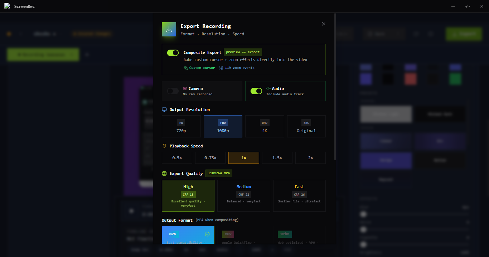Screen dimensions: 489x257
Task: Toggle the Composite Export switch
Action: [173, 53]
